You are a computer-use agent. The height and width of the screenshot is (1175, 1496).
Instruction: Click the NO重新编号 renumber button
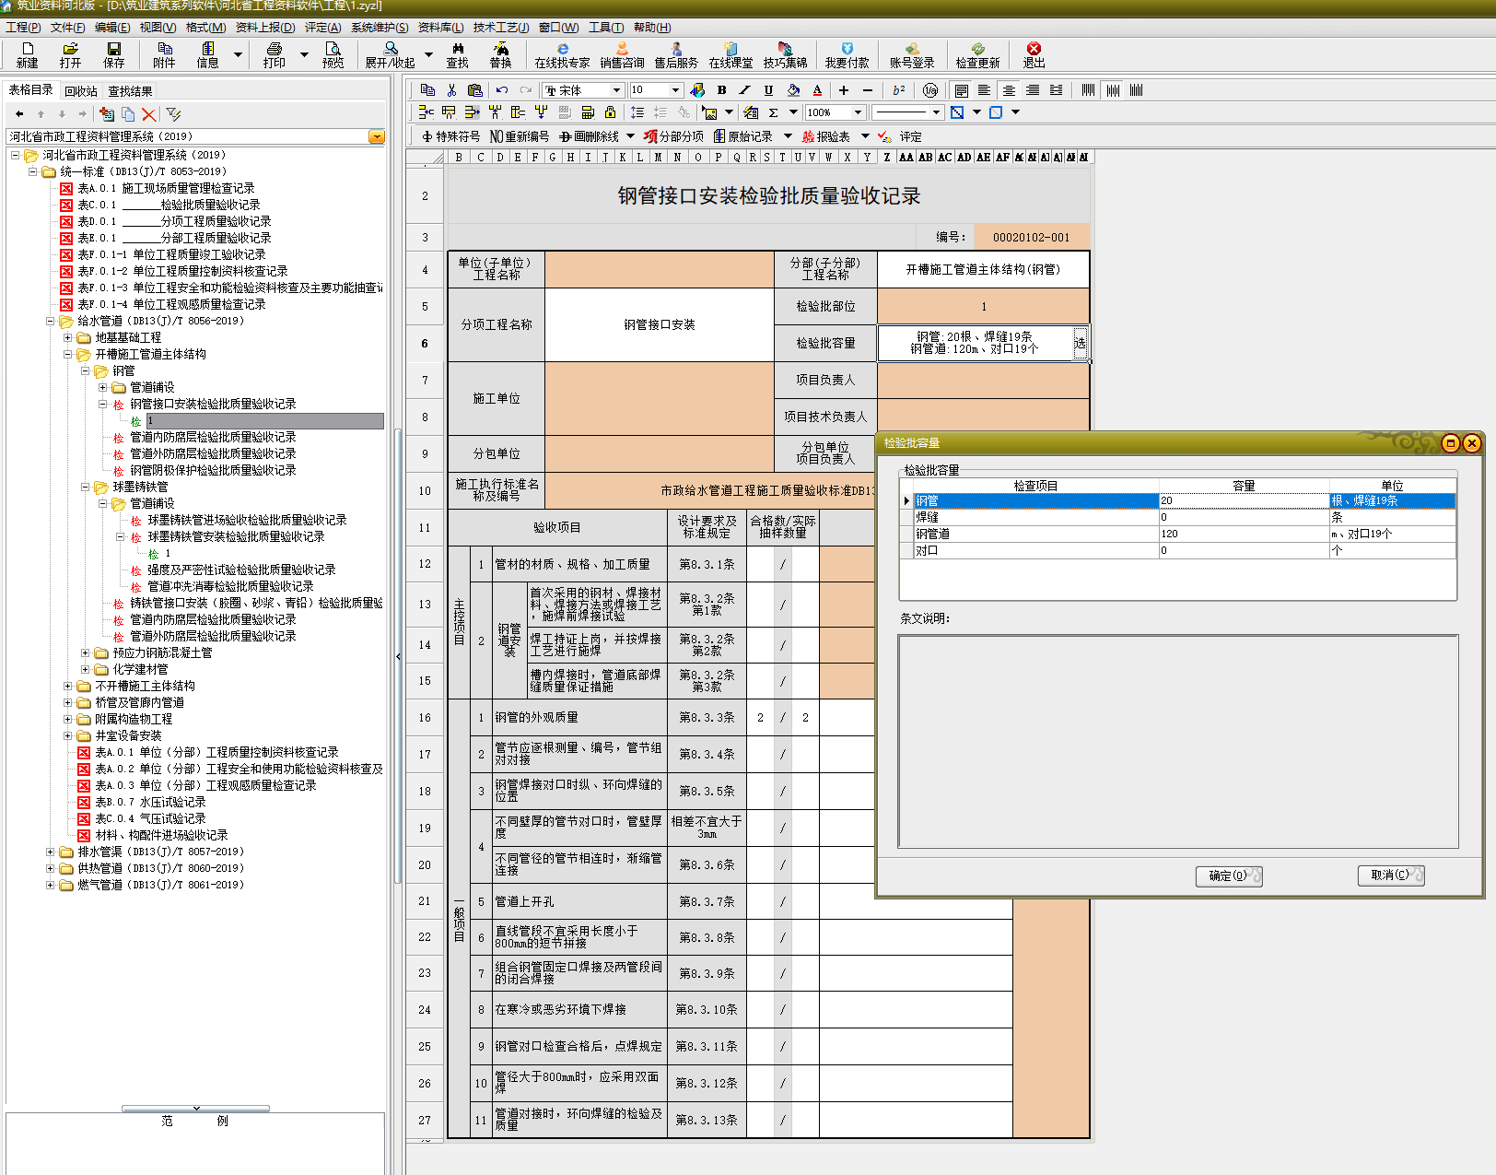(520, 136)
